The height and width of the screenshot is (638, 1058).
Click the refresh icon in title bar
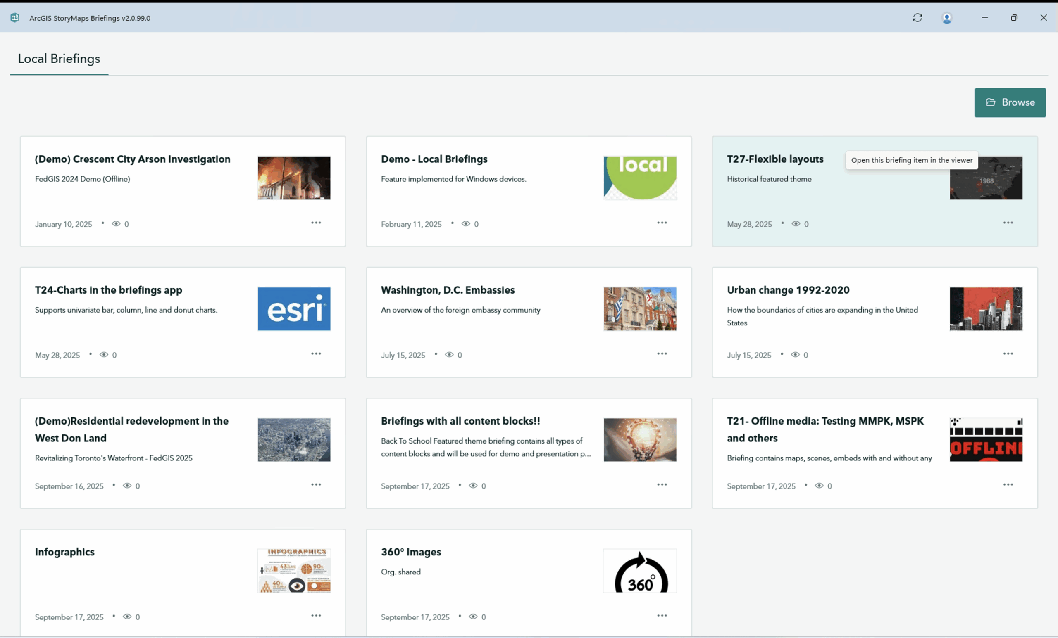pyautogui.click(x=917, y=18)
